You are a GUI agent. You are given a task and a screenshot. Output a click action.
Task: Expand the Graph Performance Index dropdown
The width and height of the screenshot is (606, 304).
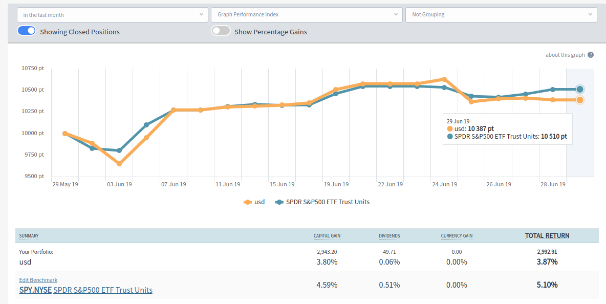click(307, 15)
